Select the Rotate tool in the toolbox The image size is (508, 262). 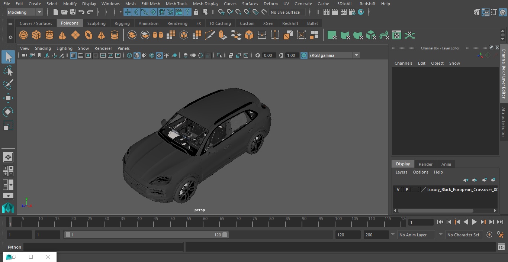(x=8, y=112)
